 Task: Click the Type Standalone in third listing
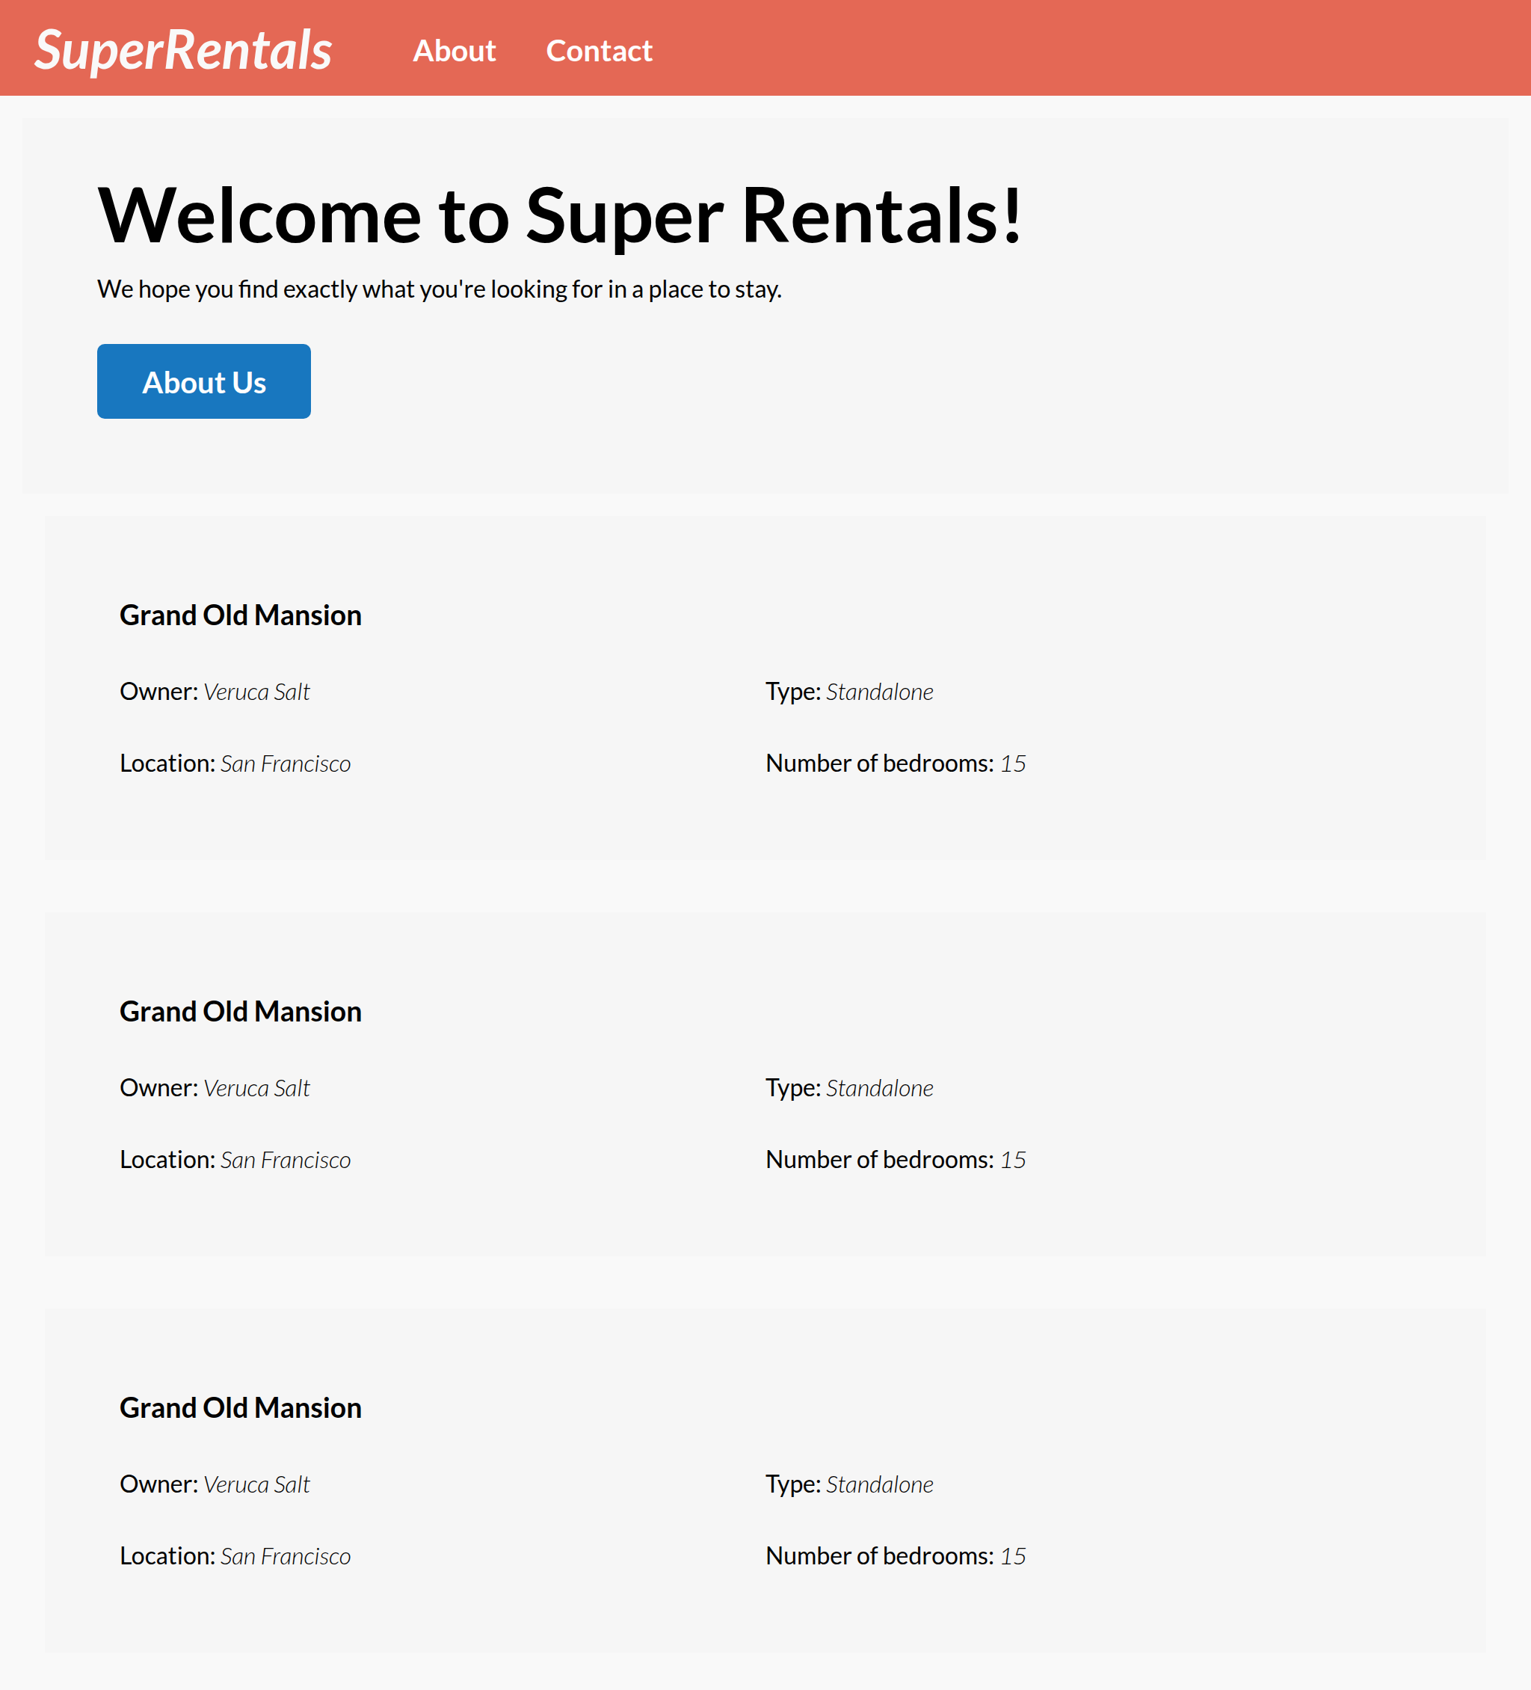879,1485
